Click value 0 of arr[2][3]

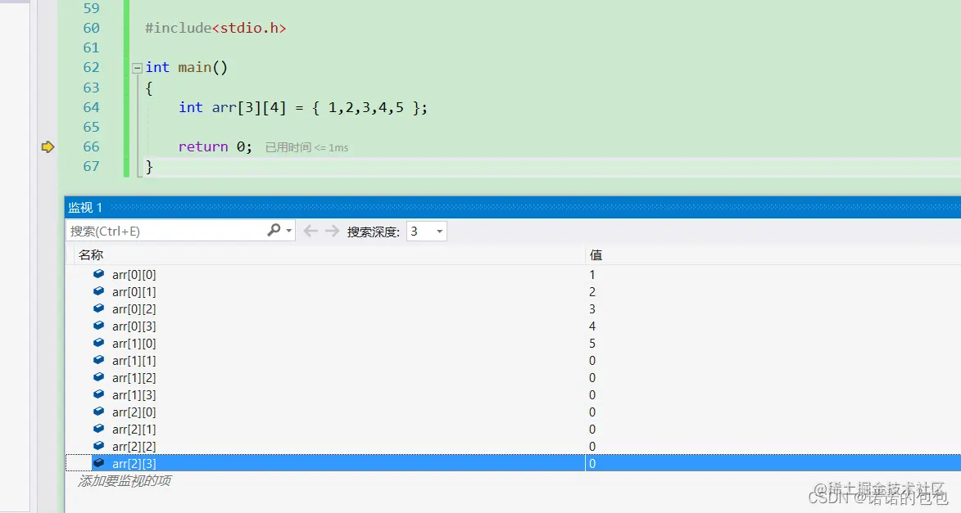point(592,463)
